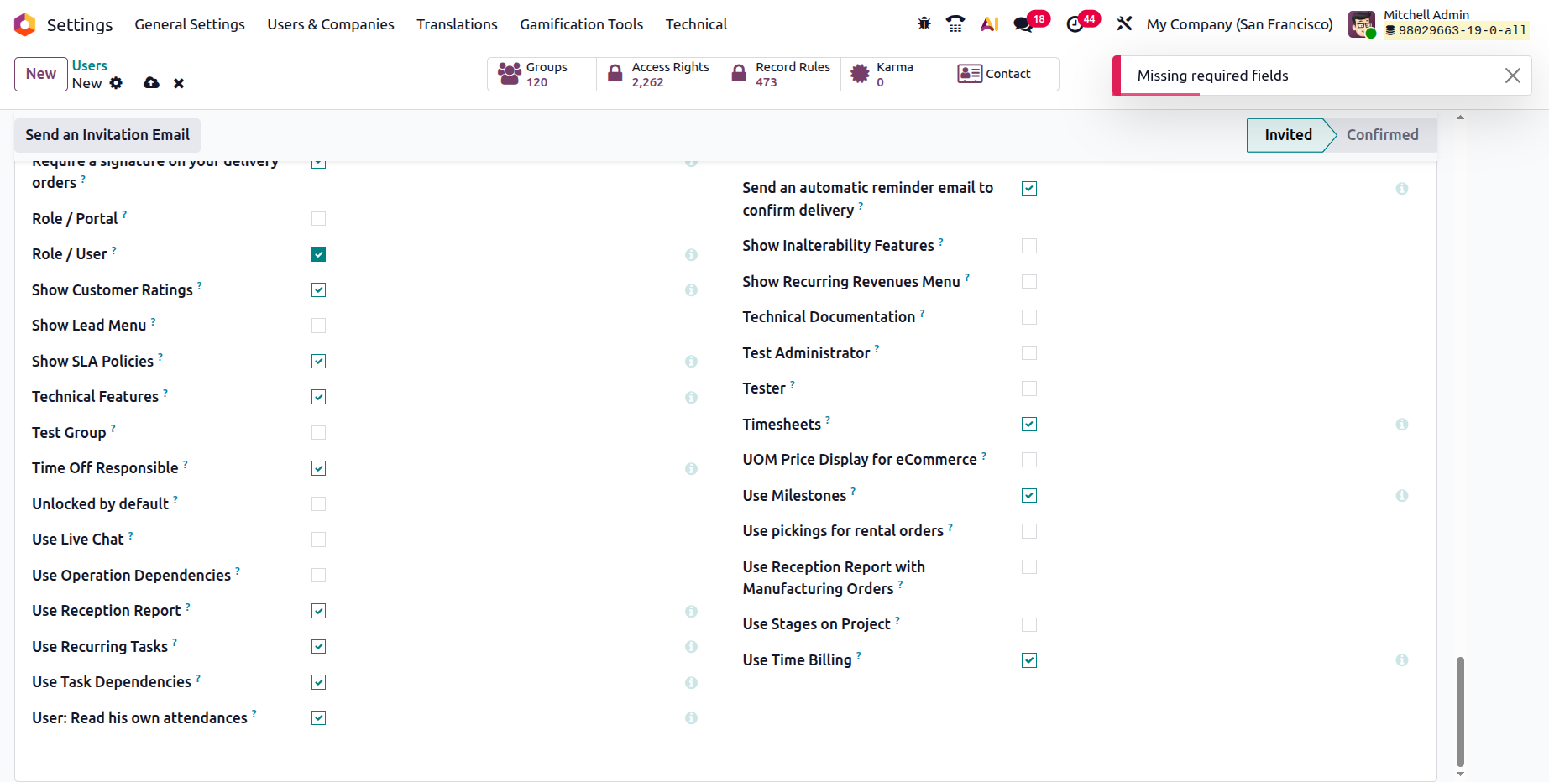Open the debug bug icon menu

[x=924, y=23]
